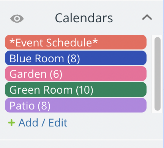
Task: Click the word Add next to the plus
Action: [28, 123]
